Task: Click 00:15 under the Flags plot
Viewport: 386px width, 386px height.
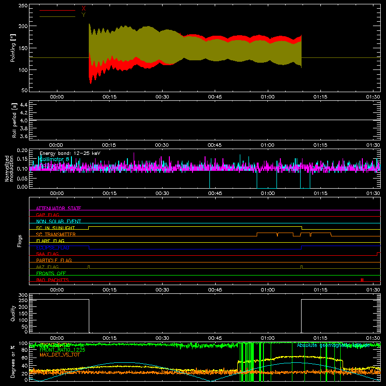Action: point(110,290)
